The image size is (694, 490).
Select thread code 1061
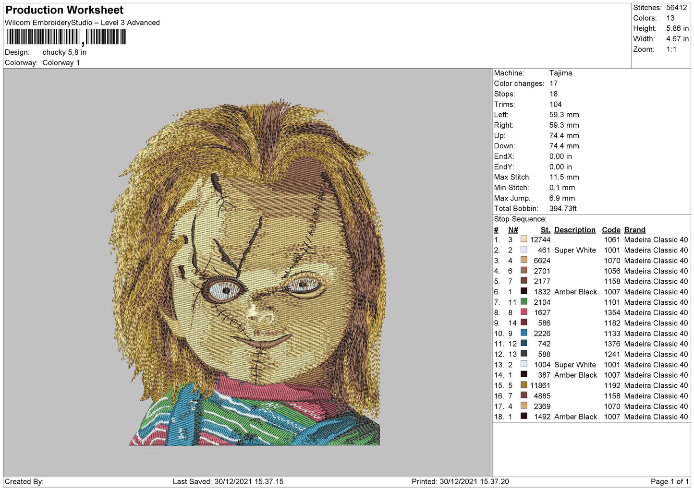(612, 240)
